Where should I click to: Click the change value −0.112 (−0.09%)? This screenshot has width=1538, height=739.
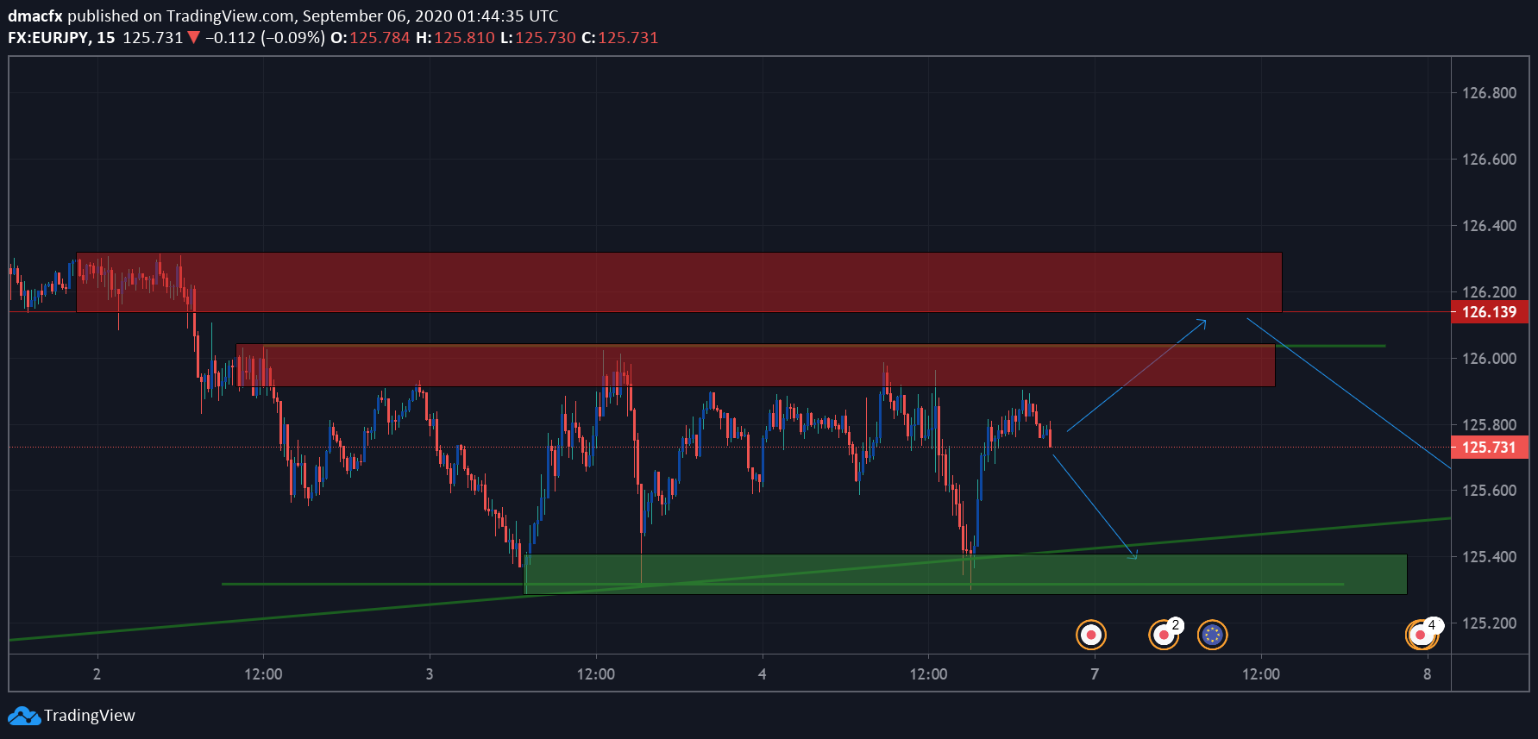coord(265,38)
